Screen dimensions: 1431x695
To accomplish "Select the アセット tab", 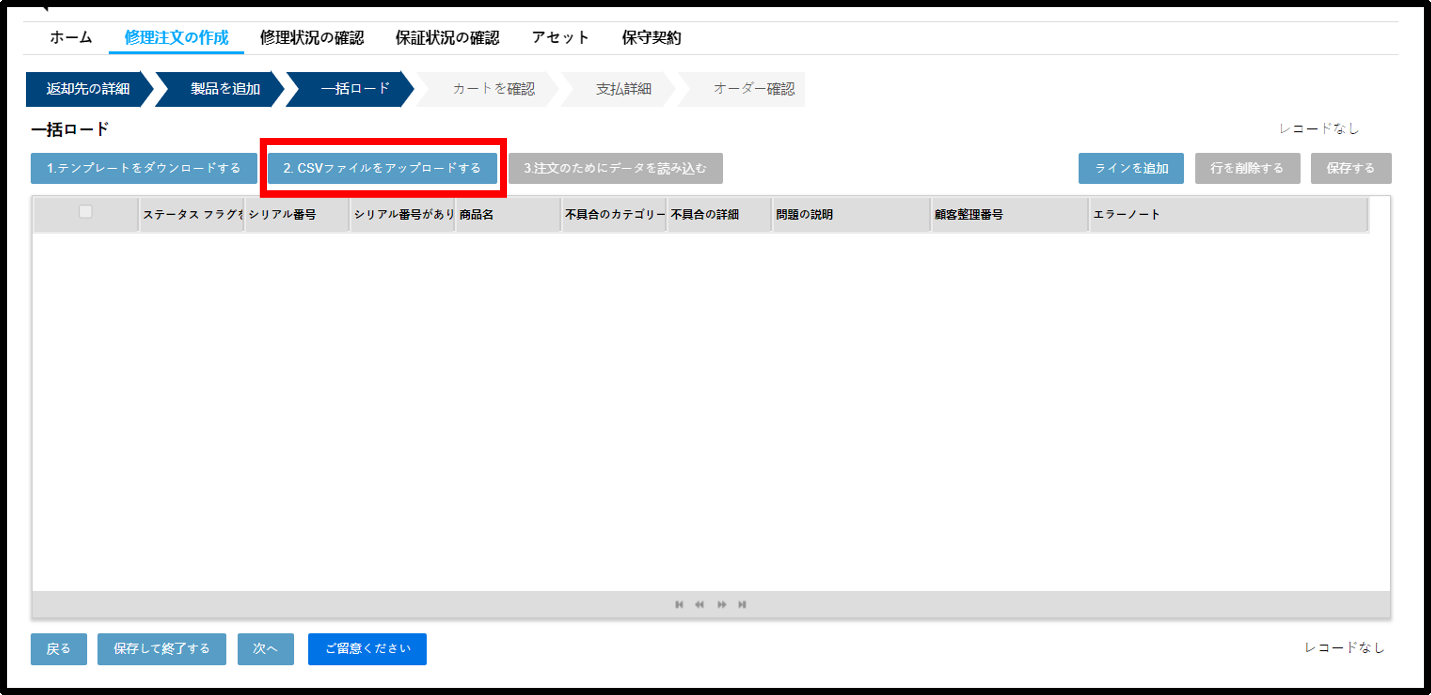I will point(560,38).
